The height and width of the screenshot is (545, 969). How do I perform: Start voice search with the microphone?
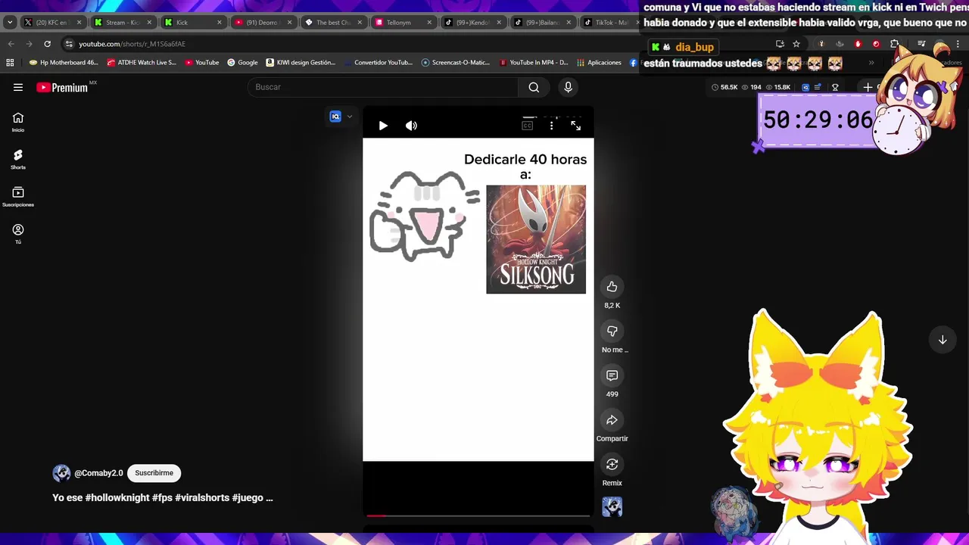pos(568,87)
